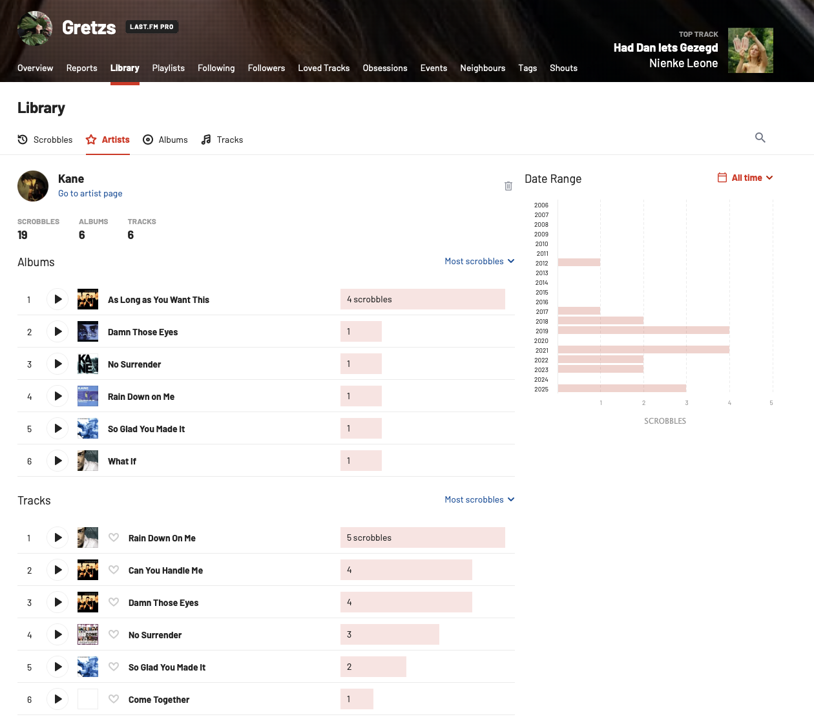The width and height of the screenshot is (814, 719).
Task: Open top track Had Dan Iets Gezegd
Action: 665,48
